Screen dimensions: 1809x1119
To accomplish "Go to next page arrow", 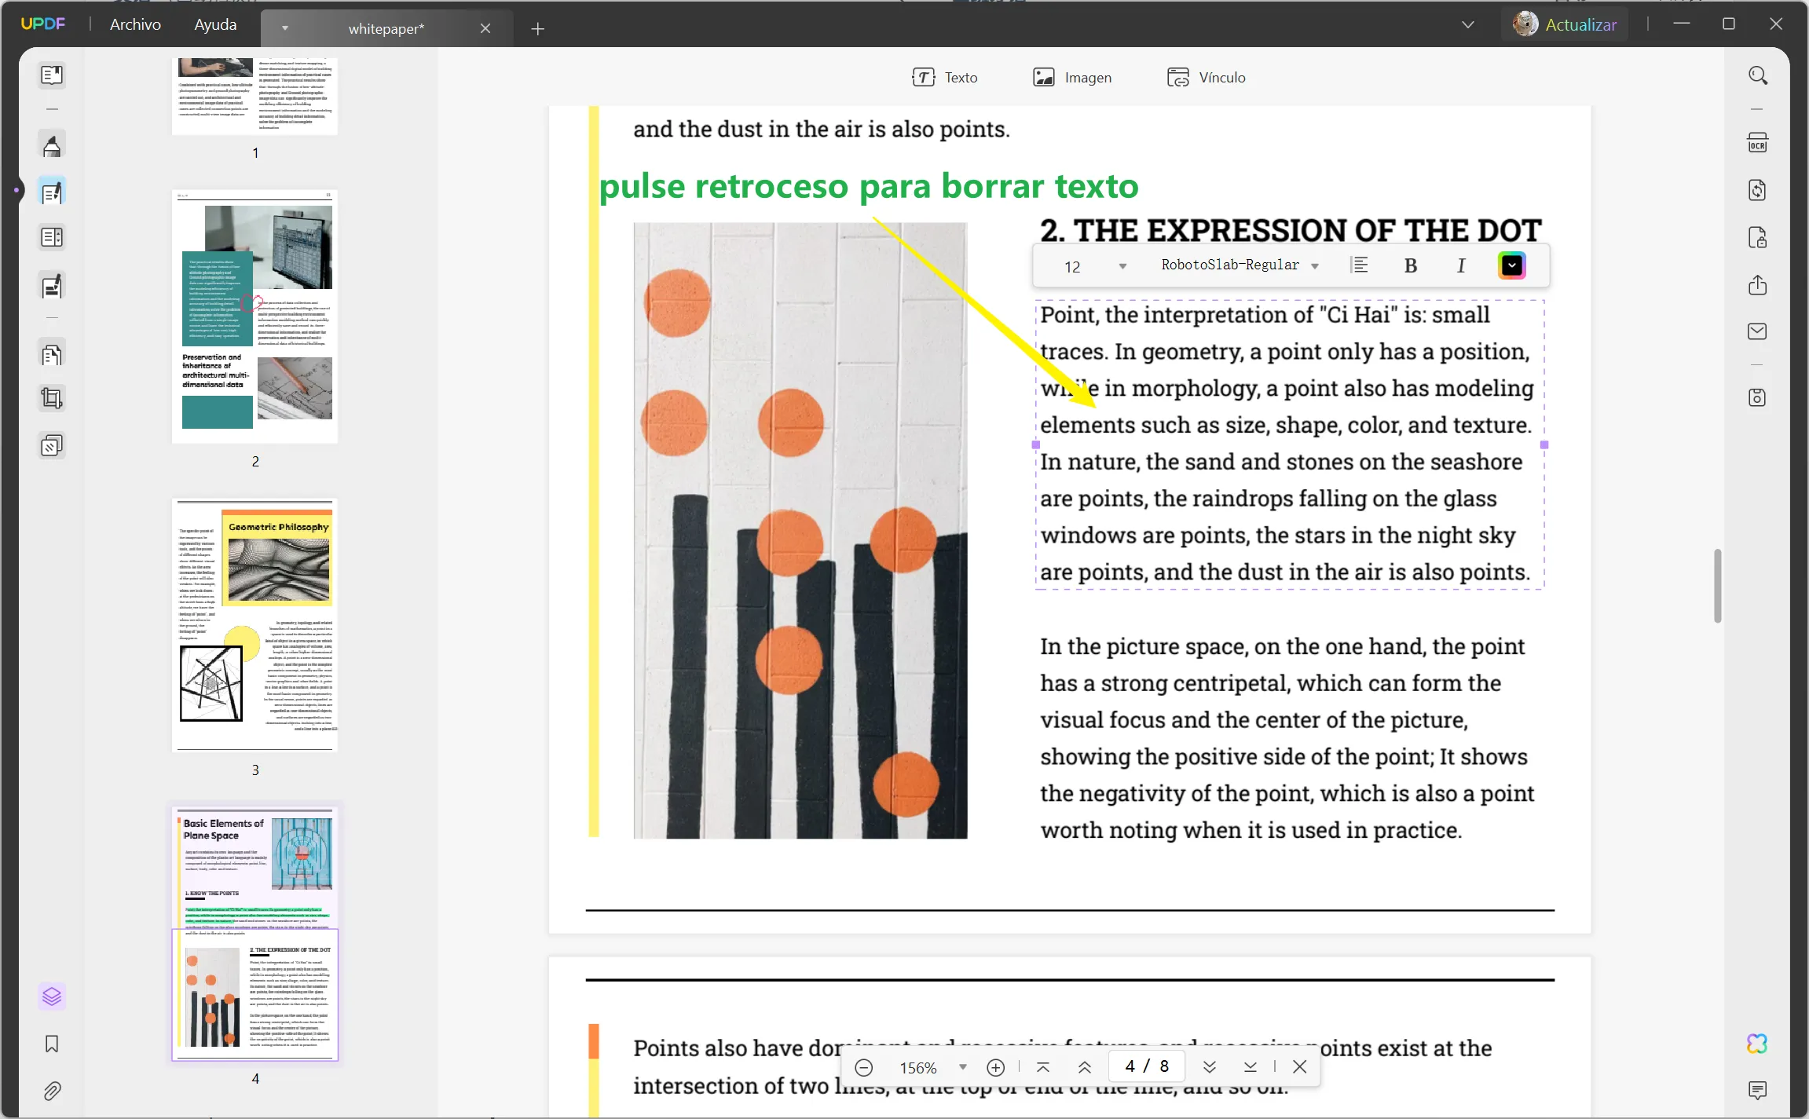I will pyautogui.click(x=1210, y=1067).
